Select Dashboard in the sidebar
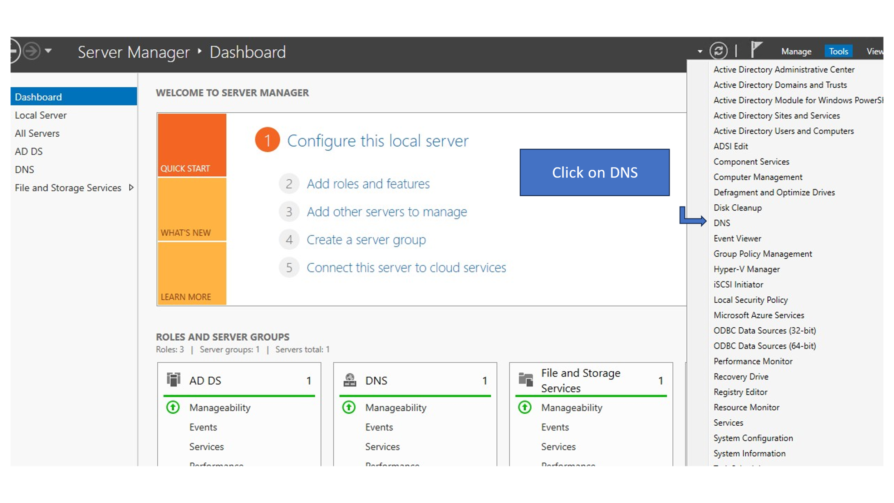894x503 pixels. coord(74,97)
